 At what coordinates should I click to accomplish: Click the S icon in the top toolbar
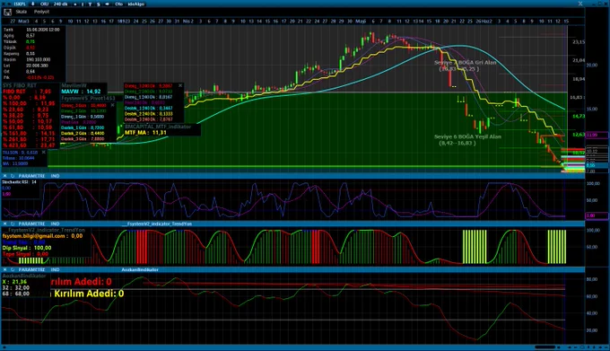(99, 4)
